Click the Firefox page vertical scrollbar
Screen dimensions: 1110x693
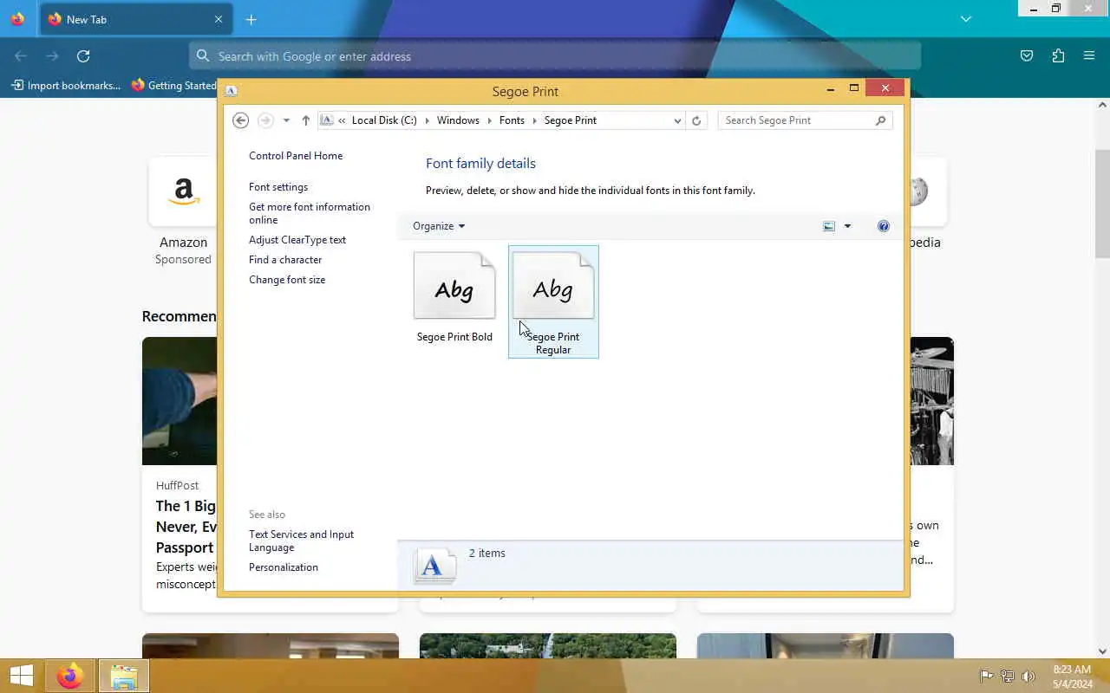tap(1102, 204)
